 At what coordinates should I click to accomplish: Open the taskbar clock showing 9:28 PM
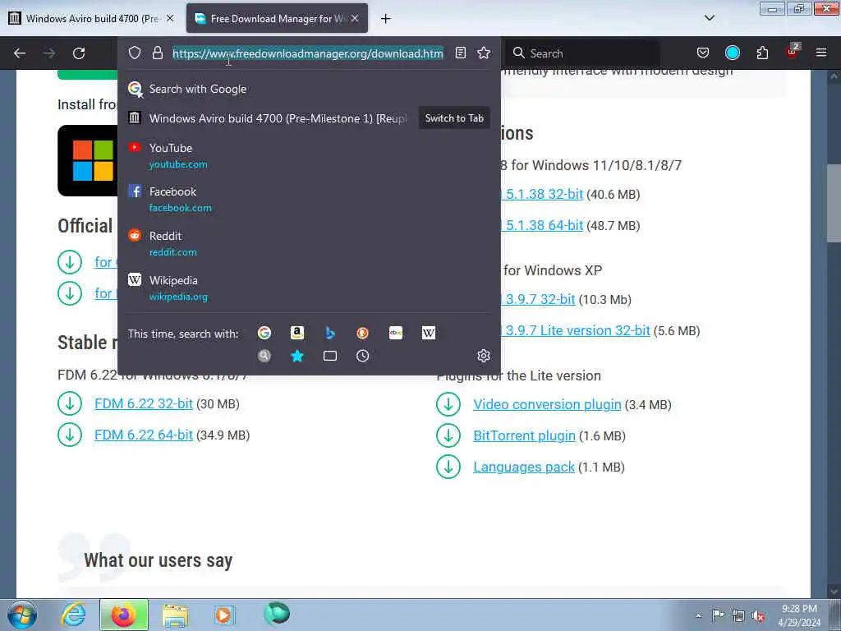[799, 615]
